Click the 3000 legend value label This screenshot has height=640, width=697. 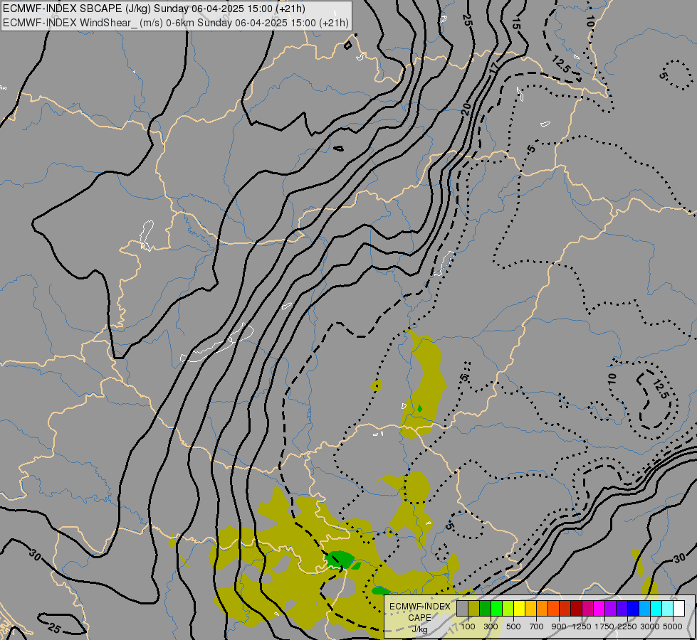click(x=650, y=626)
